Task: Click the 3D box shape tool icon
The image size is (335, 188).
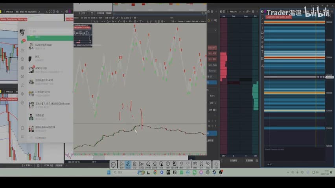Action: click(x=168, y=164)
